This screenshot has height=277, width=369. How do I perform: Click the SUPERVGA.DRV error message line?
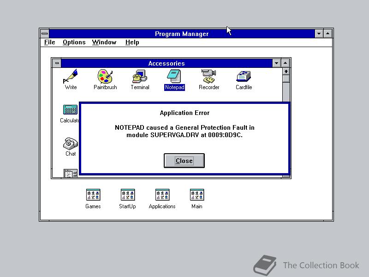[184, 135]
